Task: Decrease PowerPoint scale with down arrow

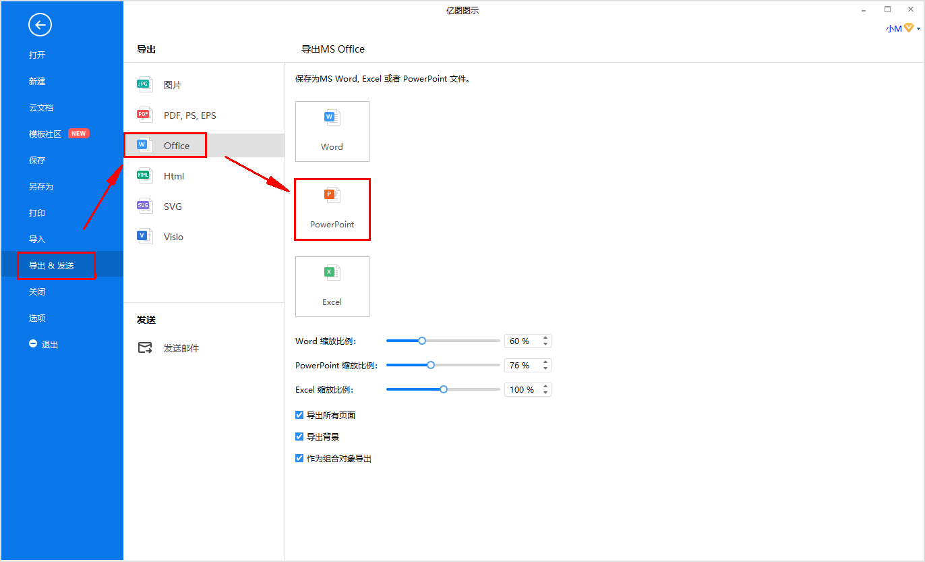Action: click(545, 369)
